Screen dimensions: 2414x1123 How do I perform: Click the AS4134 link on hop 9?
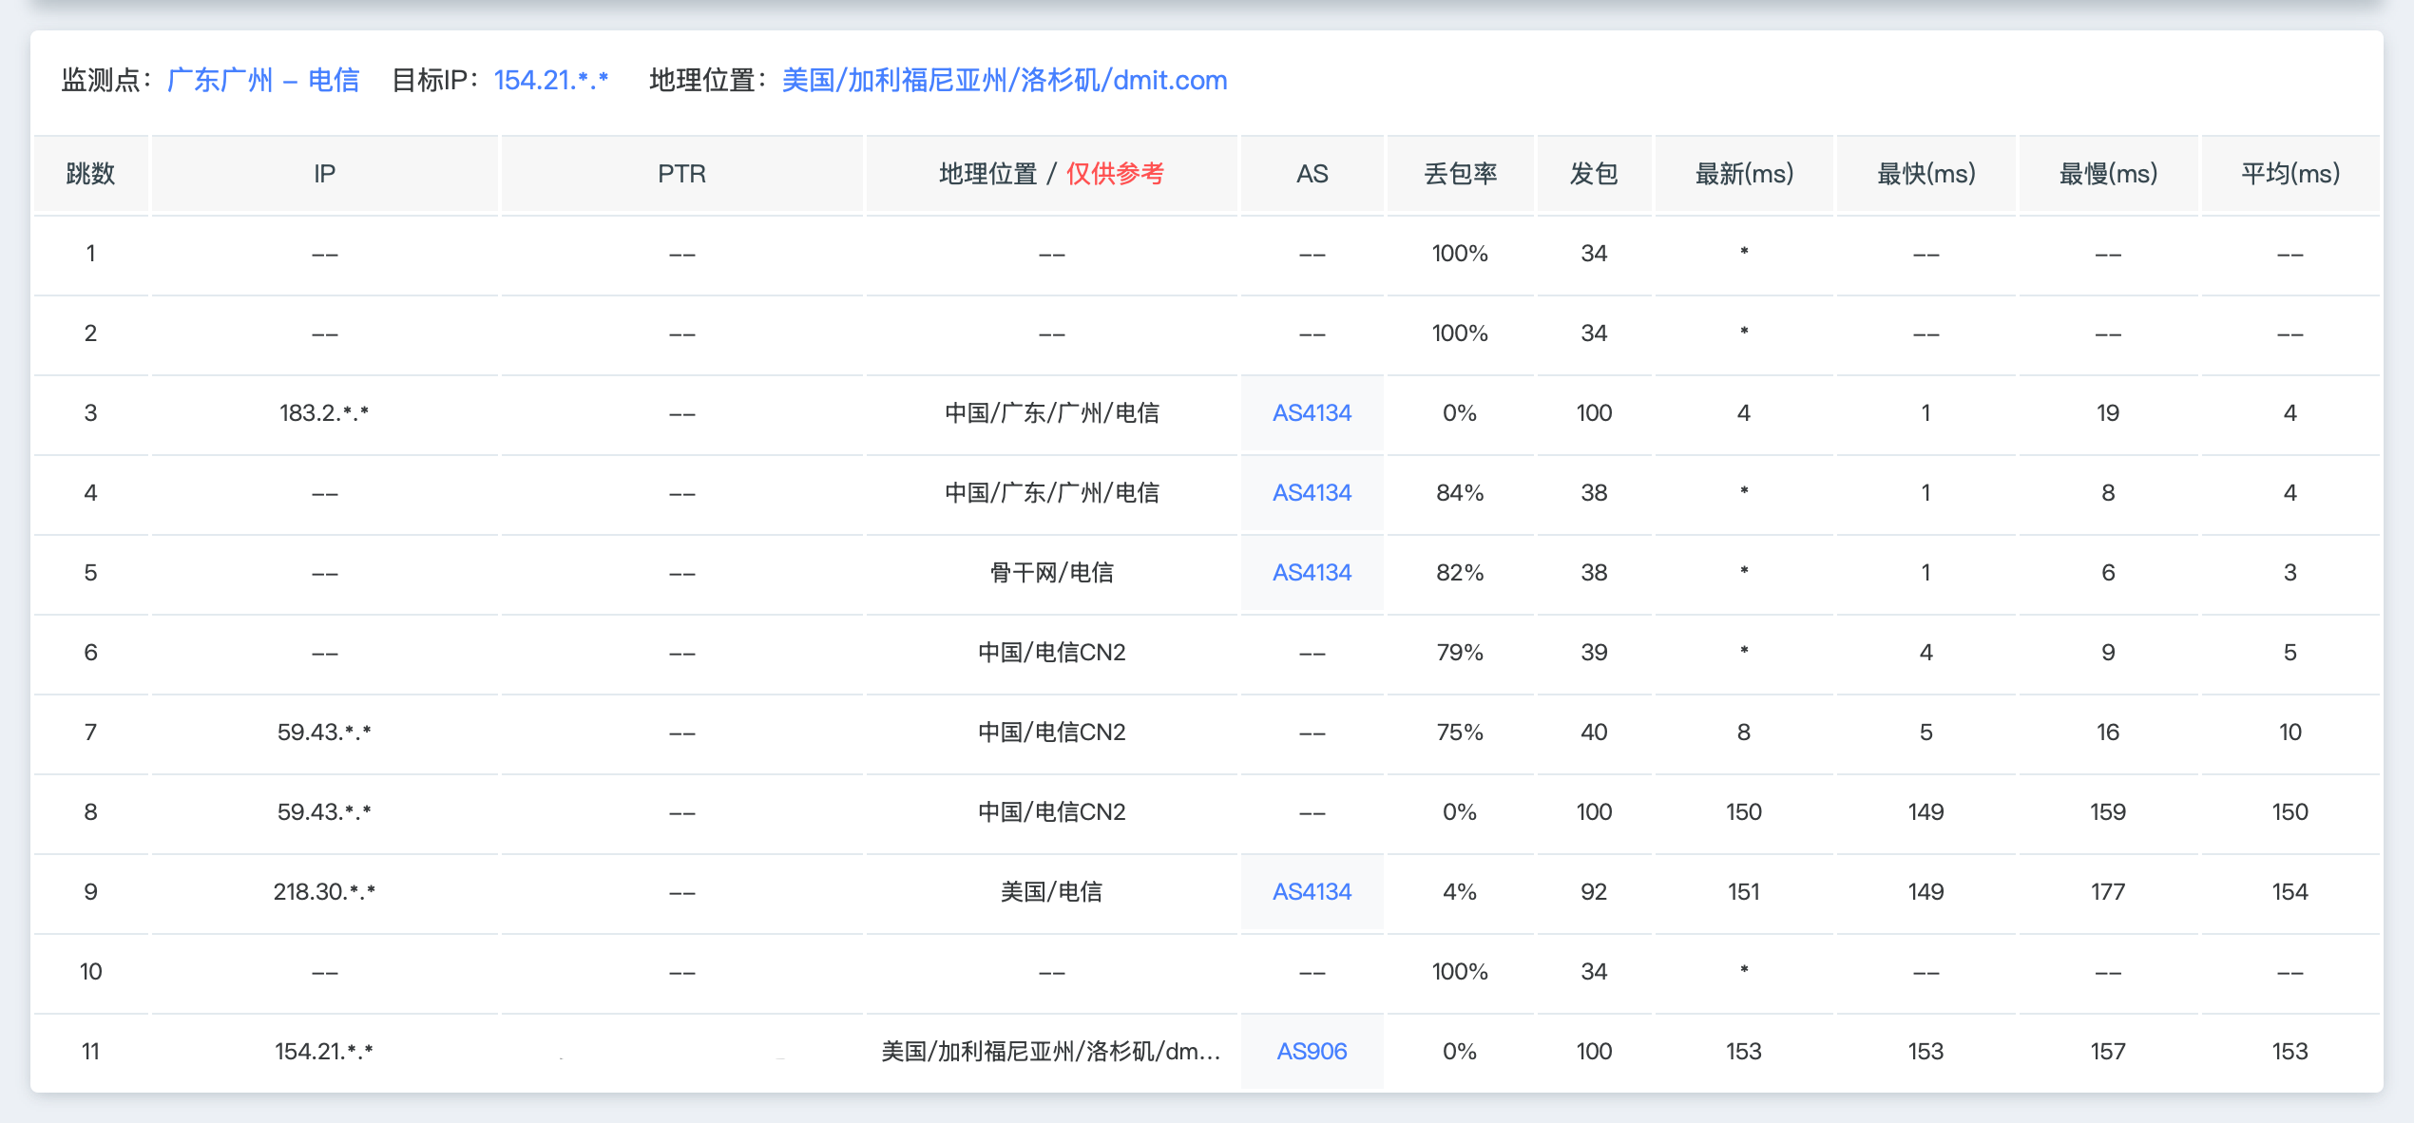tap(1312, 891)
